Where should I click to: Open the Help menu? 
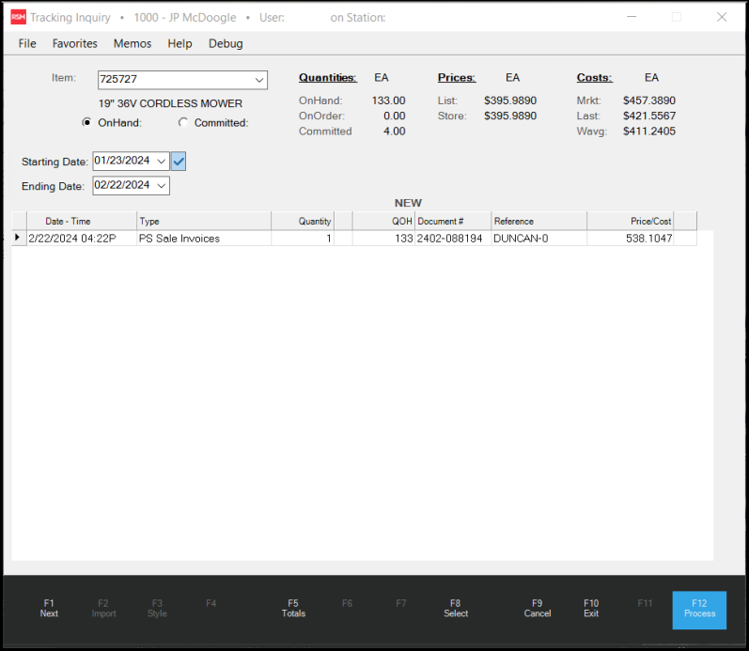[x=179, y=43]
